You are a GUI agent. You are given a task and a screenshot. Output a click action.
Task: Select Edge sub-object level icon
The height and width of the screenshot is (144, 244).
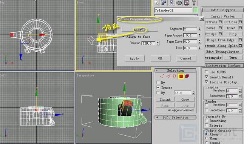point(168,76)
